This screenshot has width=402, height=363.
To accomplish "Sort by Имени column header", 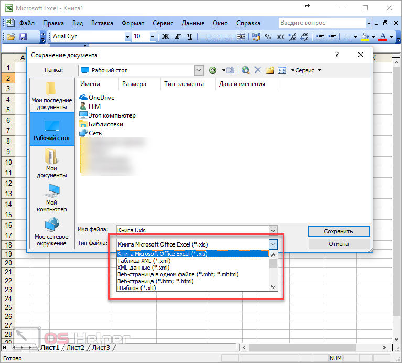I will coord(98,84).
